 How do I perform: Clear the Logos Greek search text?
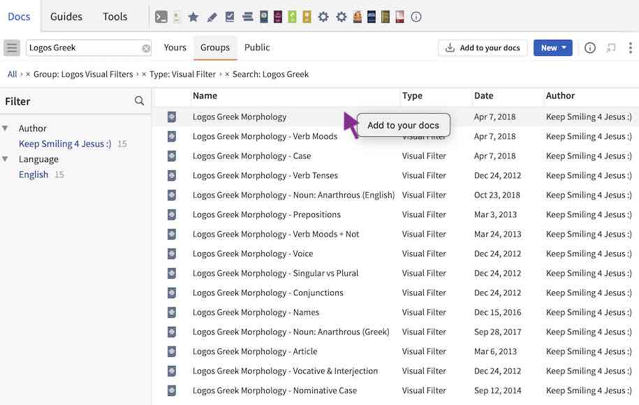[146, 48]
